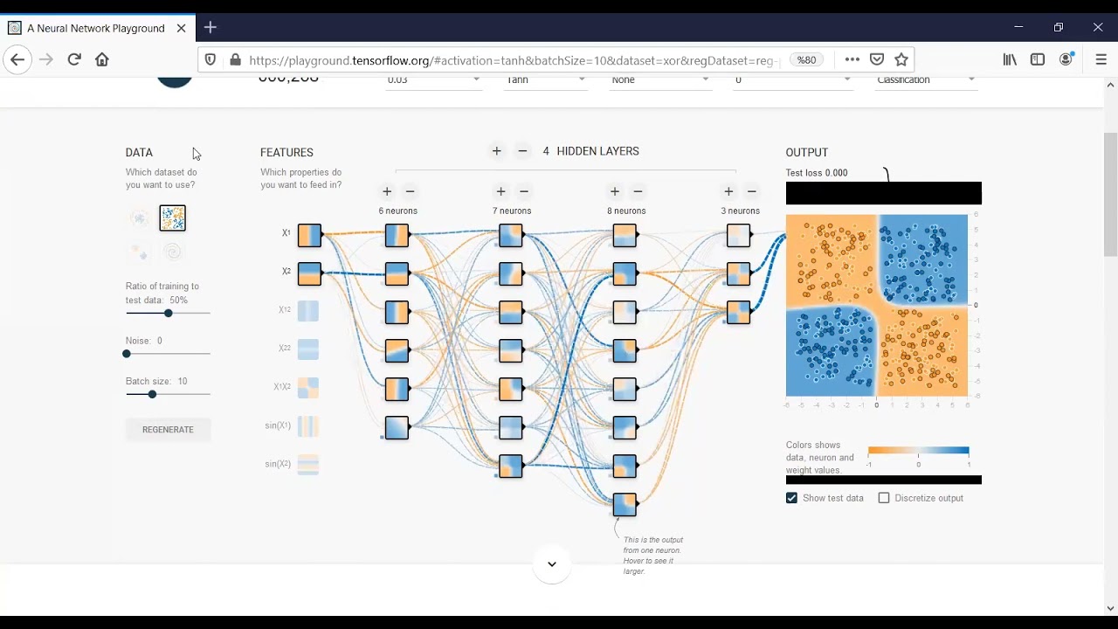Open the learning rate dropdown showing 0.03
The image size is (1118, 629).
point(434,79)
